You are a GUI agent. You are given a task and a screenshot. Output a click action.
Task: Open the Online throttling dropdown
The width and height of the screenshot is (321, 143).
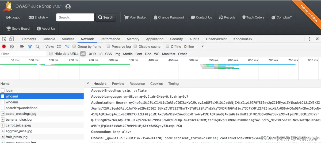[x=194, y=46]
